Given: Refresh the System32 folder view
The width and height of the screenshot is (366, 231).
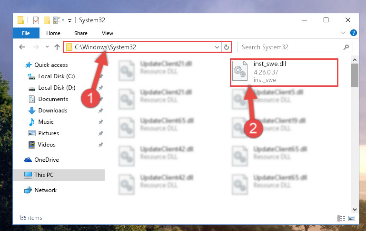Looking at the screenshot, I should (x=227, y=47).
